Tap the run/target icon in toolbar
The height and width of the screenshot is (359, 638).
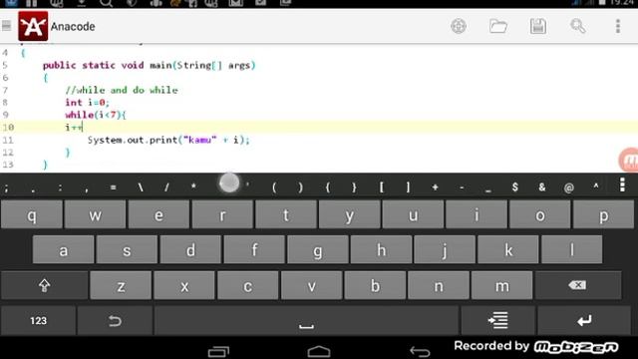click(x=459, y=27)
